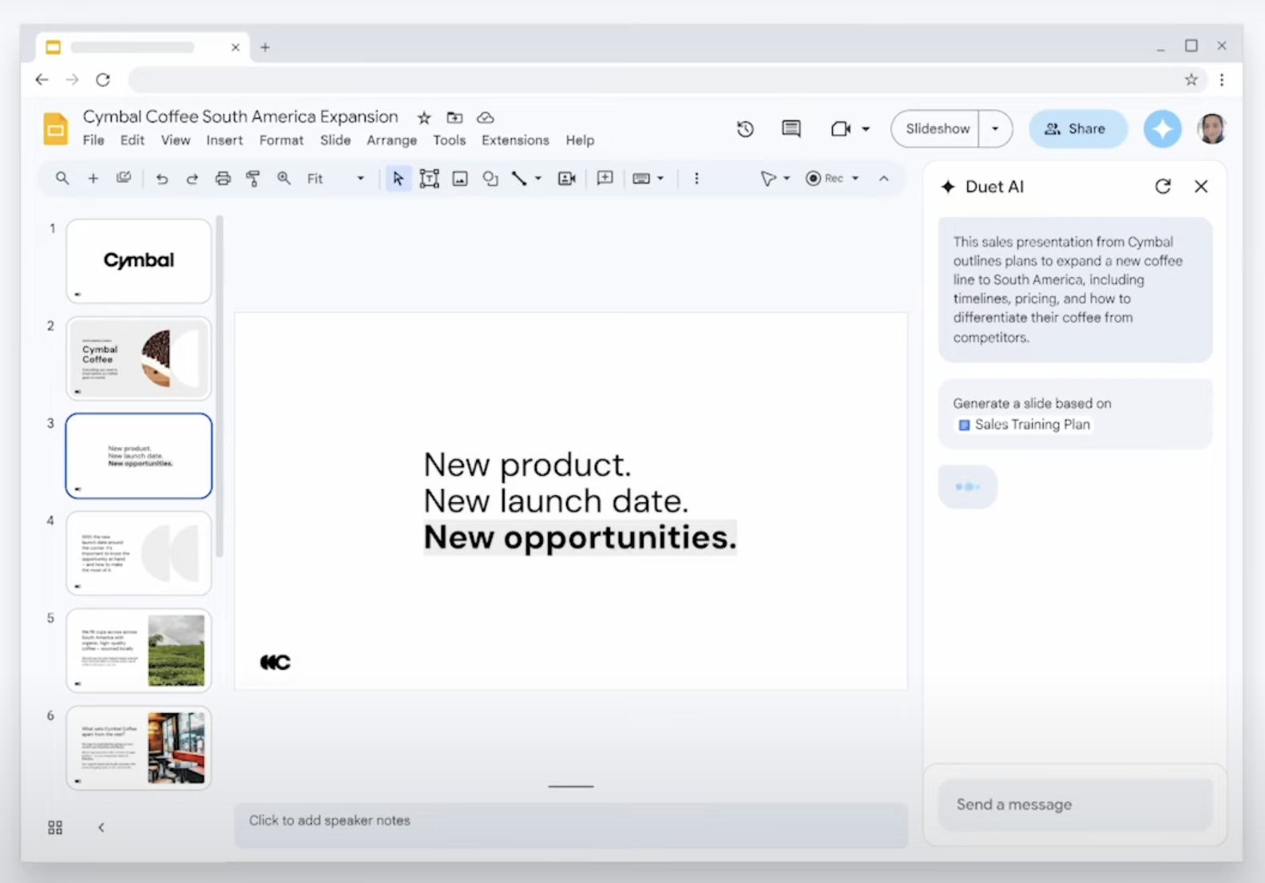The image size is (1265, 883).
Task: Add a new slide with plus icon
Action: 93,178
